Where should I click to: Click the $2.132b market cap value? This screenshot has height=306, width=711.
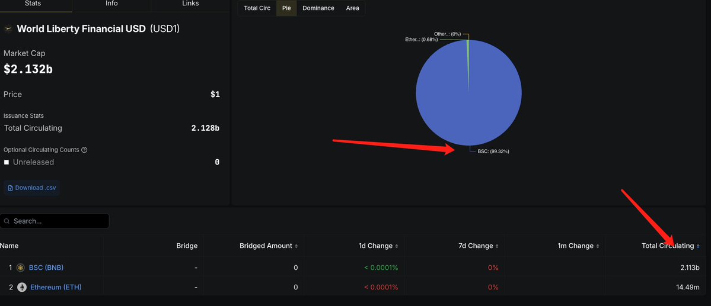pos(28,69)
